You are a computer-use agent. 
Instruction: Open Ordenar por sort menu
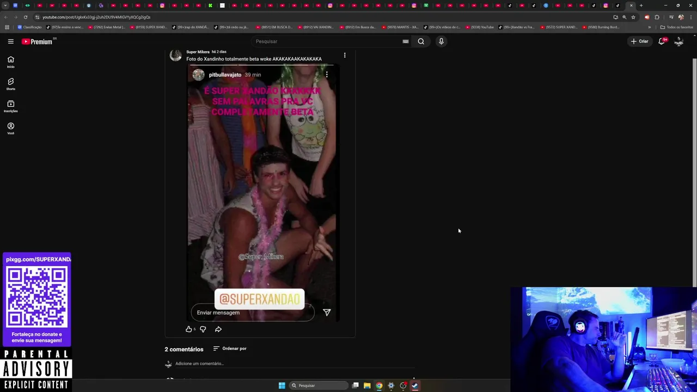tap(230, 348)
